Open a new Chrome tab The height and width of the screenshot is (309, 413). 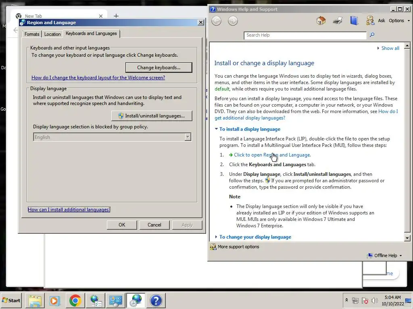(116, 16)
